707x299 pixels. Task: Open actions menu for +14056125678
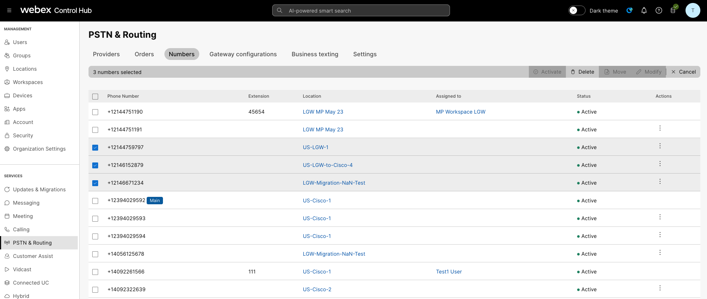pyautogui.click(x=660, y=252)
